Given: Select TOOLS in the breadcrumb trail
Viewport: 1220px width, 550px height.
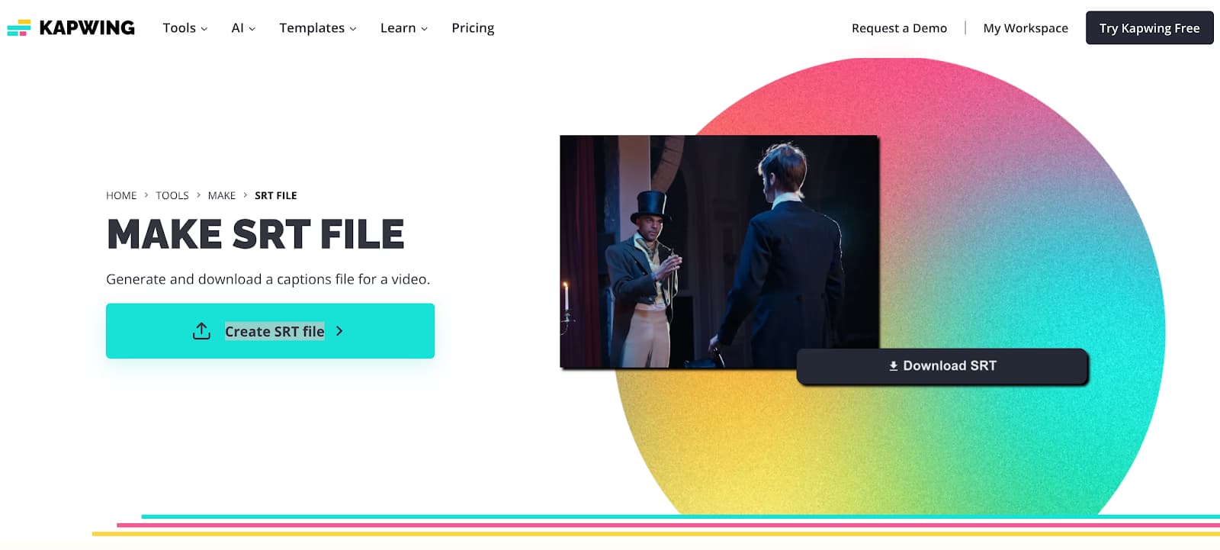Looking at the screenshot, I should click(172, 195).
